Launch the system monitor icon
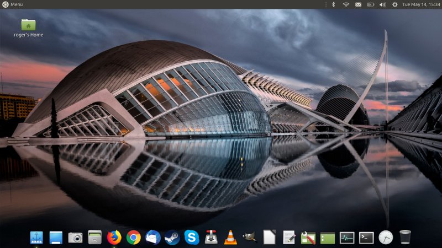Image resolution: width=442 pixels, height=248 pixels. coord(347,237)
